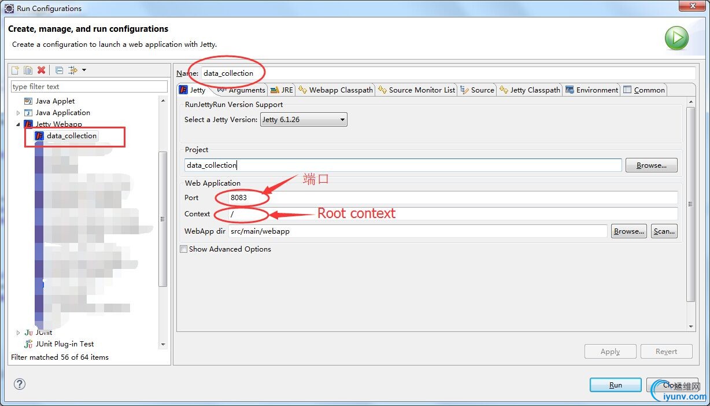Expand the JUnit tree node
The width and height of the screenshot is (710, 406).
[x=18, y=333]
